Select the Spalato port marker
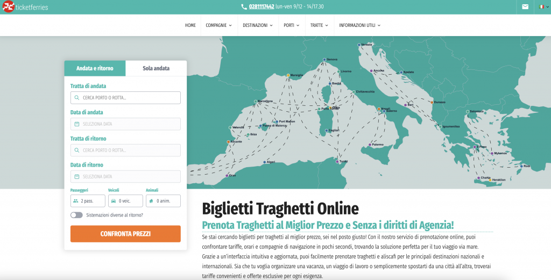 (x=401, y=73)
